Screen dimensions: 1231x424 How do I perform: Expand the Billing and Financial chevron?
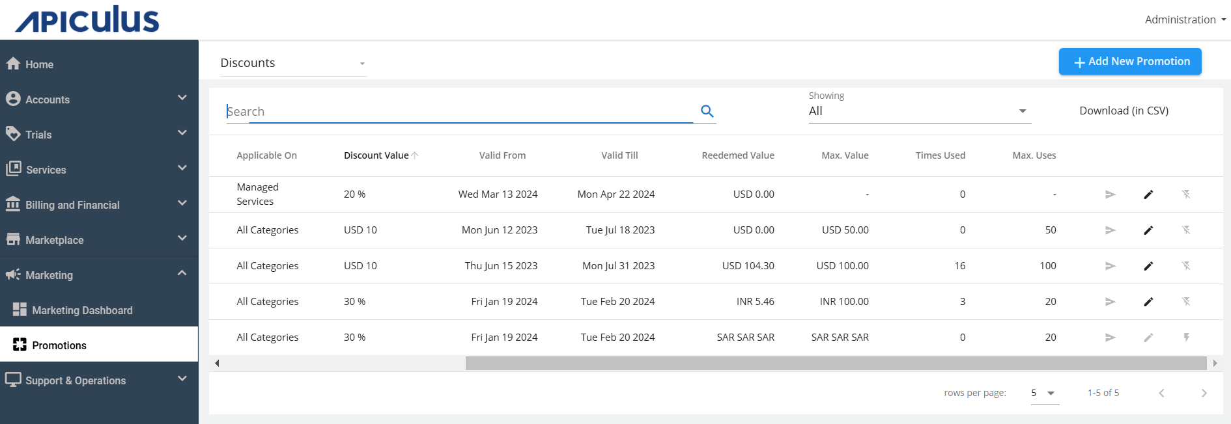point(182,203)
